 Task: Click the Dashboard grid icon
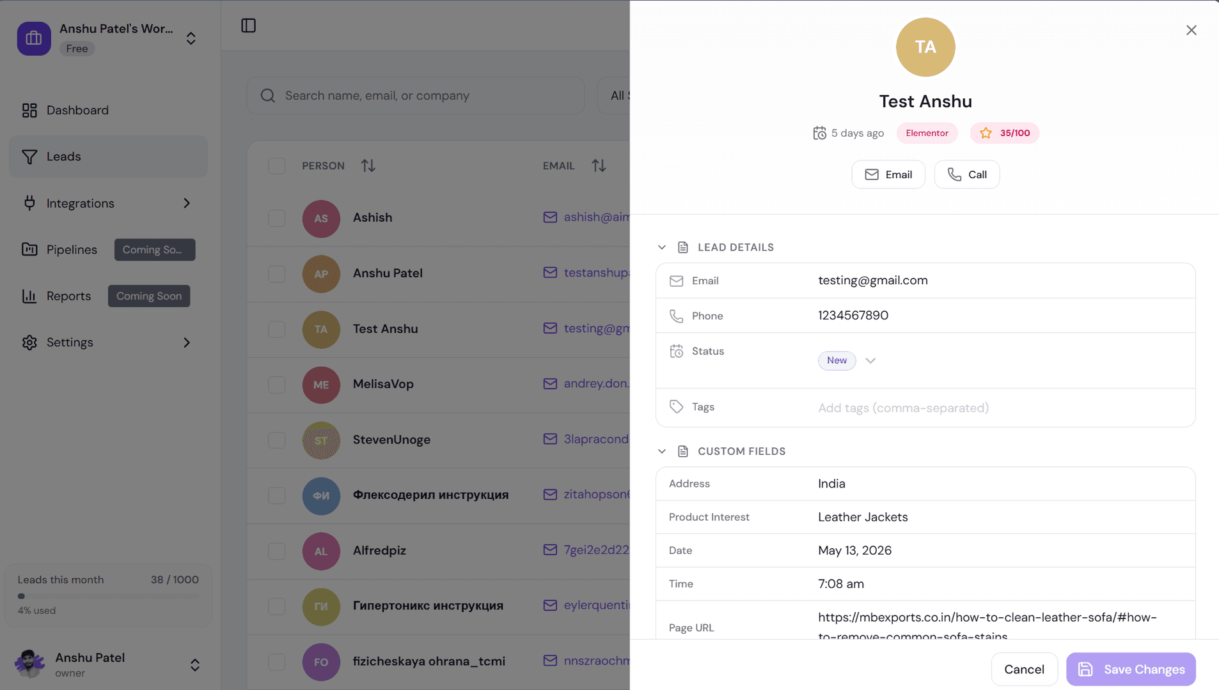[x=29, y=111]
